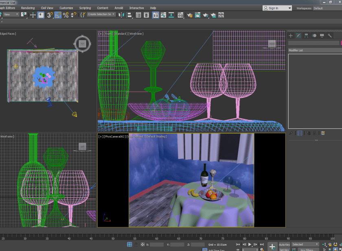Open the Motion panel icon
Screen dimensions: 342x251
[x=314, y=36]
